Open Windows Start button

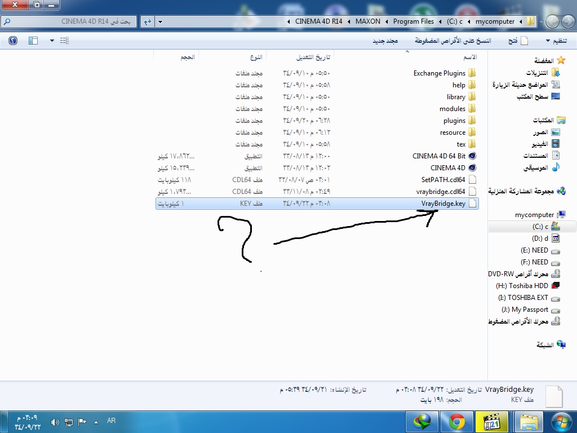(x=562, y=422)
